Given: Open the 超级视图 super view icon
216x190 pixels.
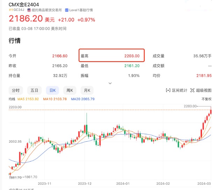Looking at the screenshot, I should pyautogui.click(x=192, y=90).
